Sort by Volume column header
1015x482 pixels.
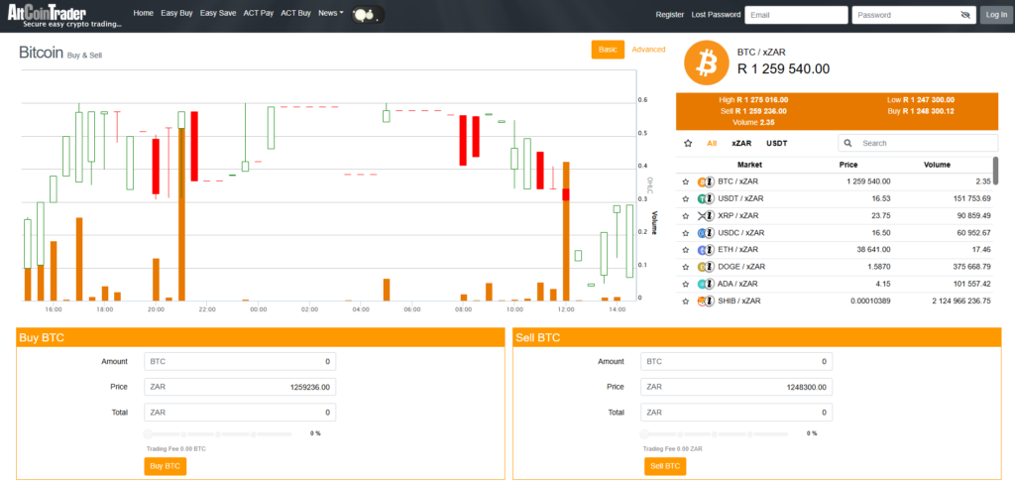point(937,165)
